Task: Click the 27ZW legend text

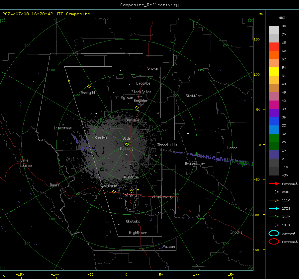Action: pos(286,209)
